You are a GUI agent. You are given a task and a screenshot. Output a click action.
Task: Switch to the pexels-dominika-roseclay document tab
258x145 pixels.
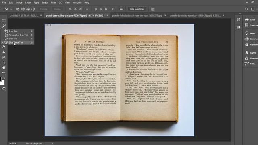tap(196, 15)
